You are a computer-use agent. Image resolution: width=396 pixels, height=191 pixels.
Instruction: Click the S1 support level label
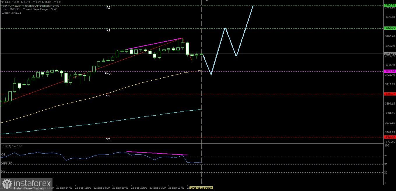click(108, 96)
